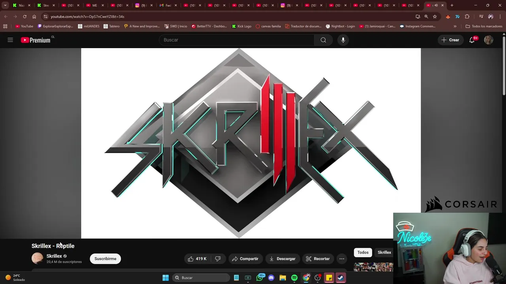Open the Tablero bookmark
Image resolution: width=506 pixels, height=284 pixels.
click(x=111, y=26)
